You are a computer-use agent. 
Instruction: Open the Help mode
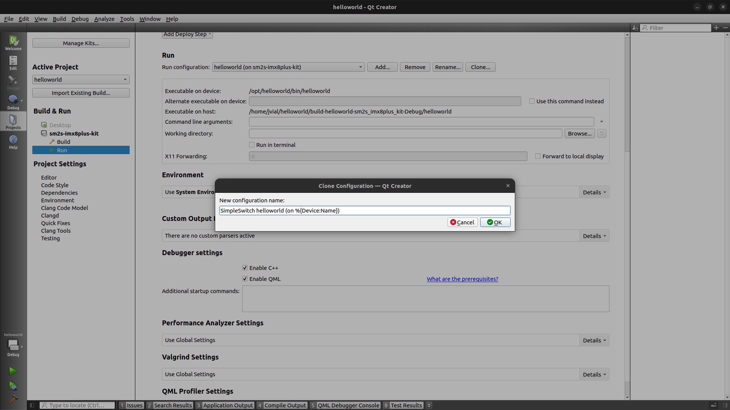[x=13, y=141]
